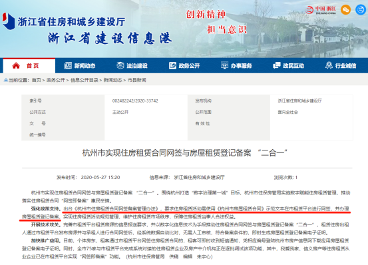368x265 pixels.
Task: Click the newspaper icon beside 新闻动态
Action: (68, 65)
